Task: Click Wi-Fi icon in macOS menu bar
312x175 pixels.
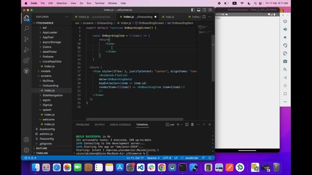Action: tap(242, 3)
